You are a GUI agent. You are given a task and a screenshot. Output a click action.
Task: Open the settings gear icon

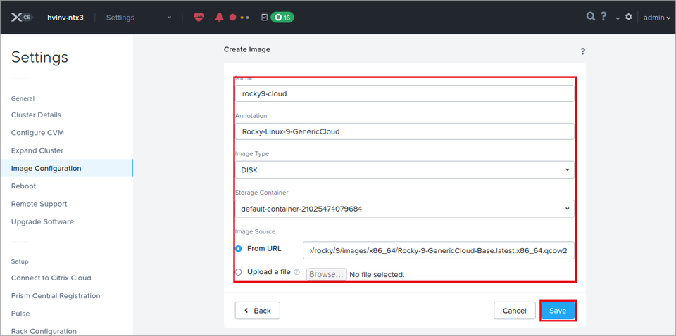pos(629,17)
